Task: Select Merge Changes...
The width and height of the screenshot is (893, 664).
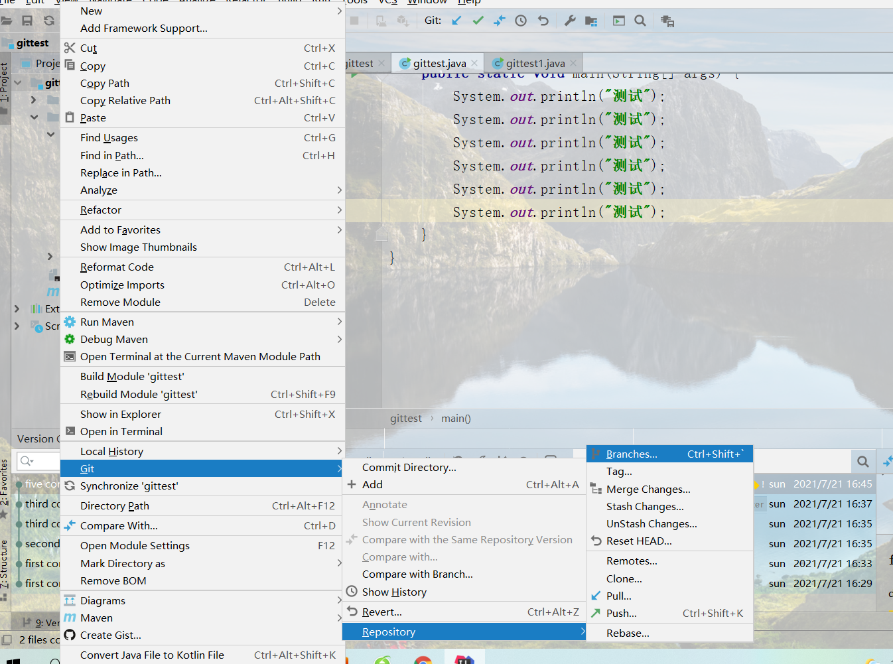Action: point(670,489)
